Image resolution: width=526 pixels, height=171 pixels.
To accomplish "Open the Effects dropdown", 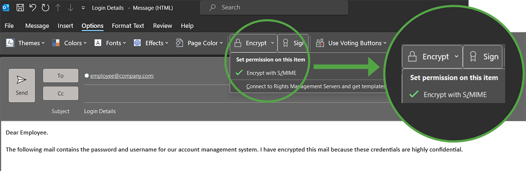I will [151, 43].
